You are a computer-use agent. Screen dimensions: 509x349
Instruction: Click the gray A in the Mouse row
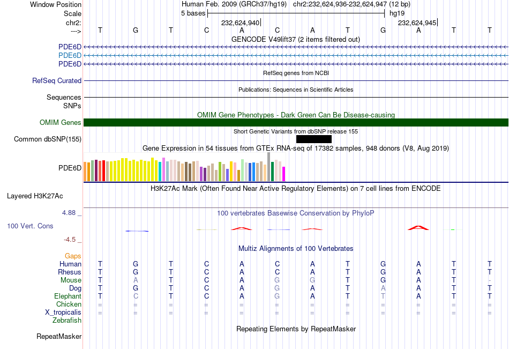click(136, 280)
